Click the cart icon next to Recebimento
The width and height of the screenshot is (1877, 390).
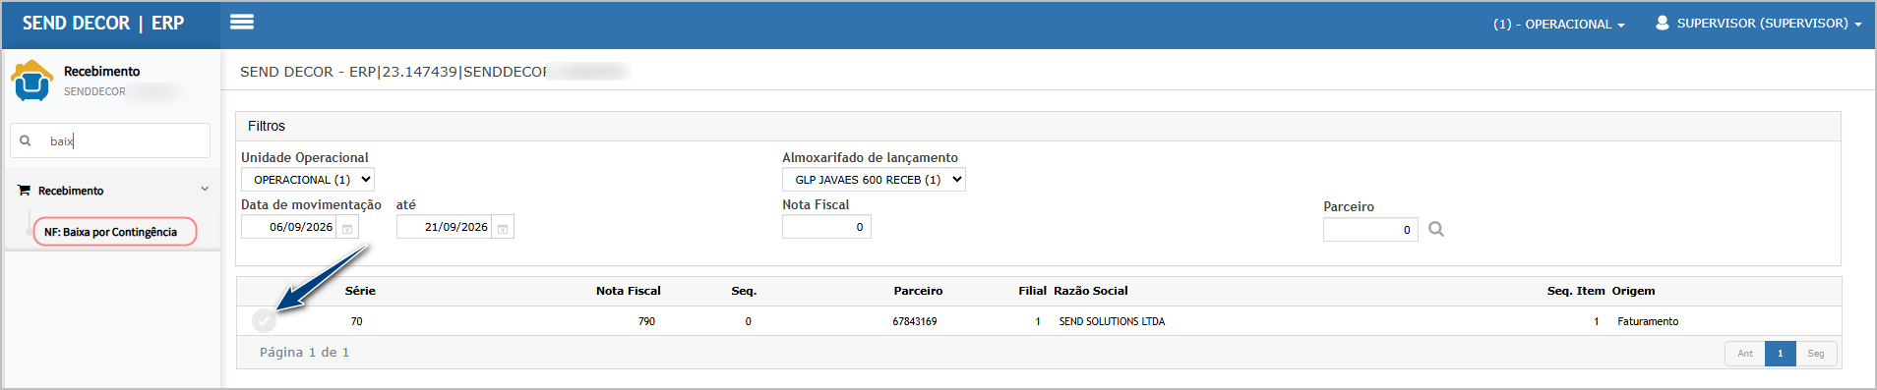(25, 191)
